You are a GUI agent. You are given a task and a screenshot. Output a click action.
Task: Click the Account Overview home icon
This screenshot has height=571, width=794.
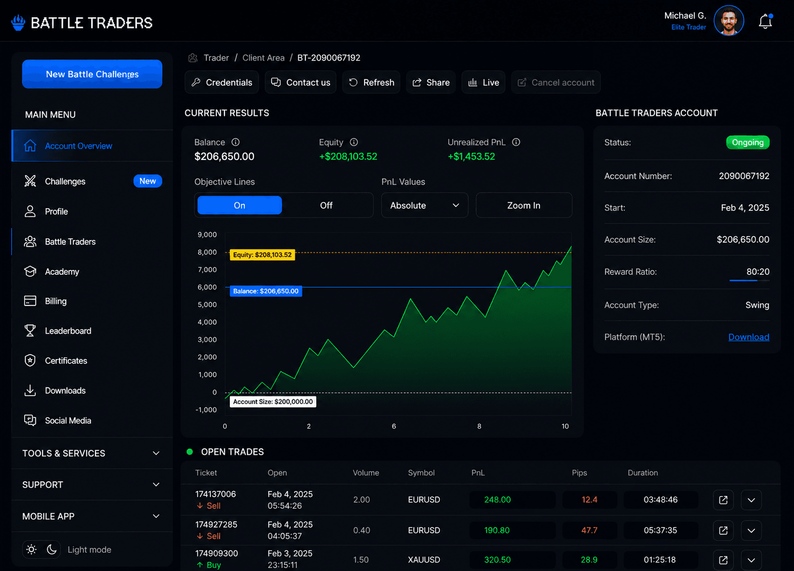click(30, 146)
